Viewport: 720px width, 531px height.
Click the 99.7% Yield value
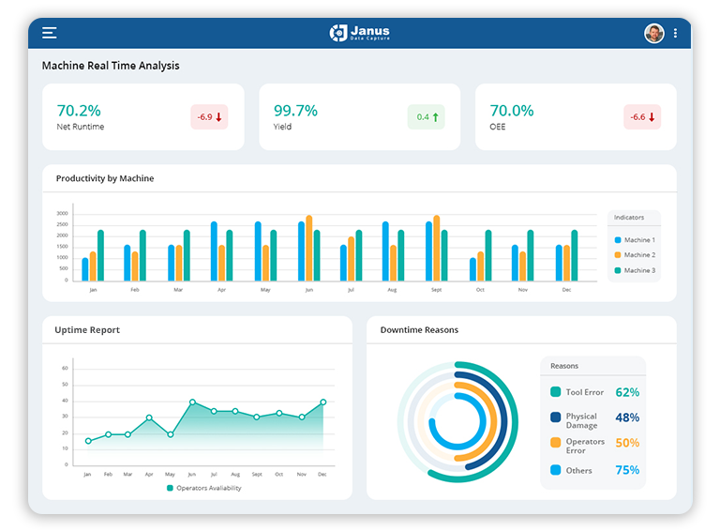295,111
